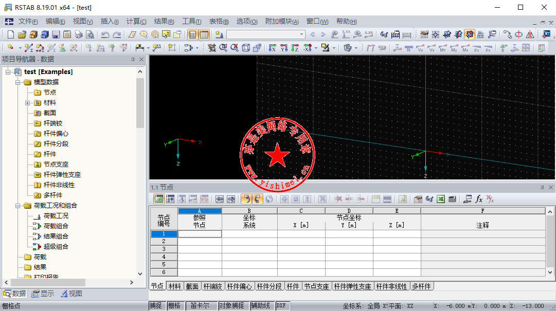
Task: Expand the 材料 tree node
Action: click(x=27, y=103)
